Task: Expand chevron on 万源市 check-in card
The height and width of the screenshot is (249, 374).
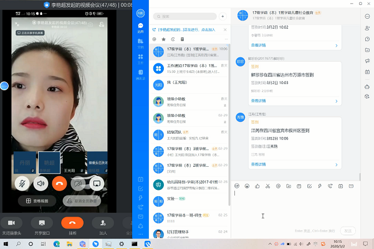Action: 337,101
